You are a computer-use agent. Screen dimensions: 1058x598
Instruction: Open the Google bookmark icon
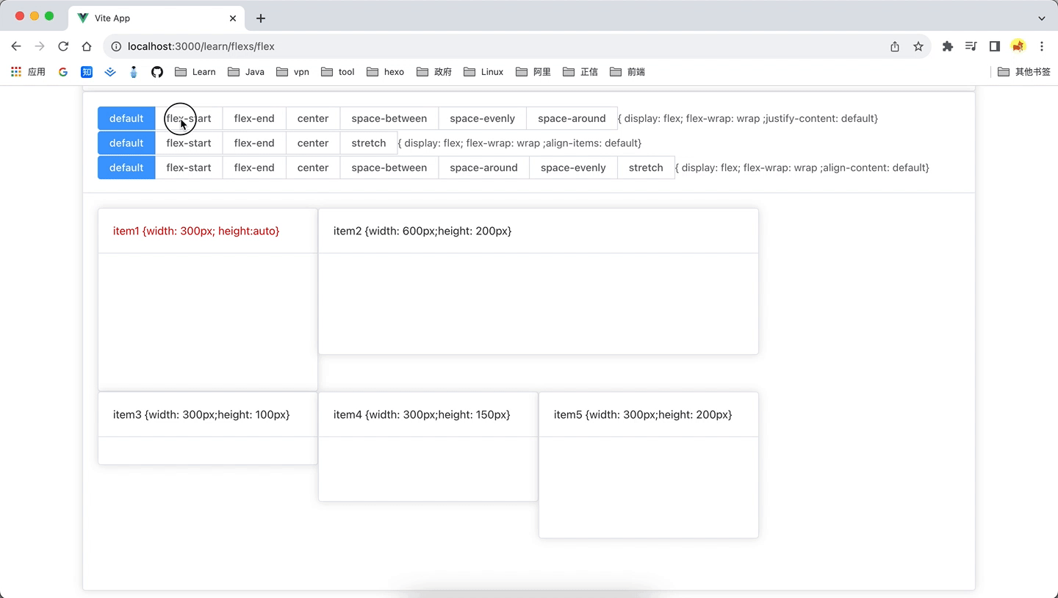(63, 72)
